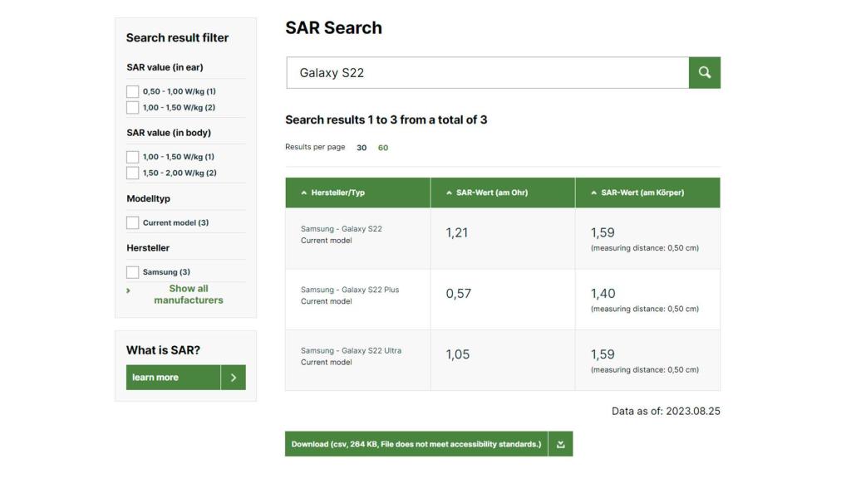The image size is (851, 478).
Task: Click the SAR value (in body) label
Action: (x=169, y=133)
